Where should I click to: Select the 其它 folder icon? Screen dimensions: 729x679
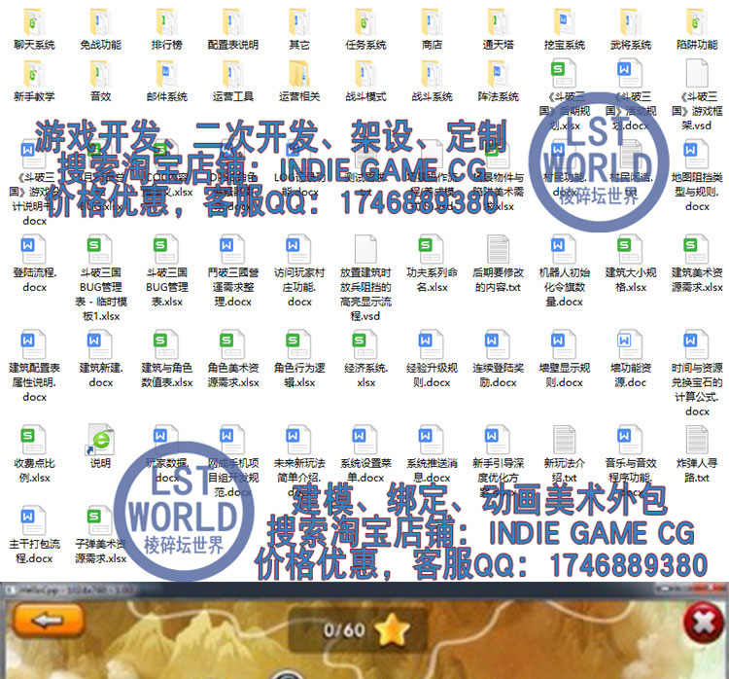pos(299,21)
